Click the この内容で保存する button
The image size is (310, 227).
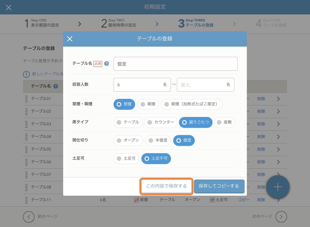[166, 186]
